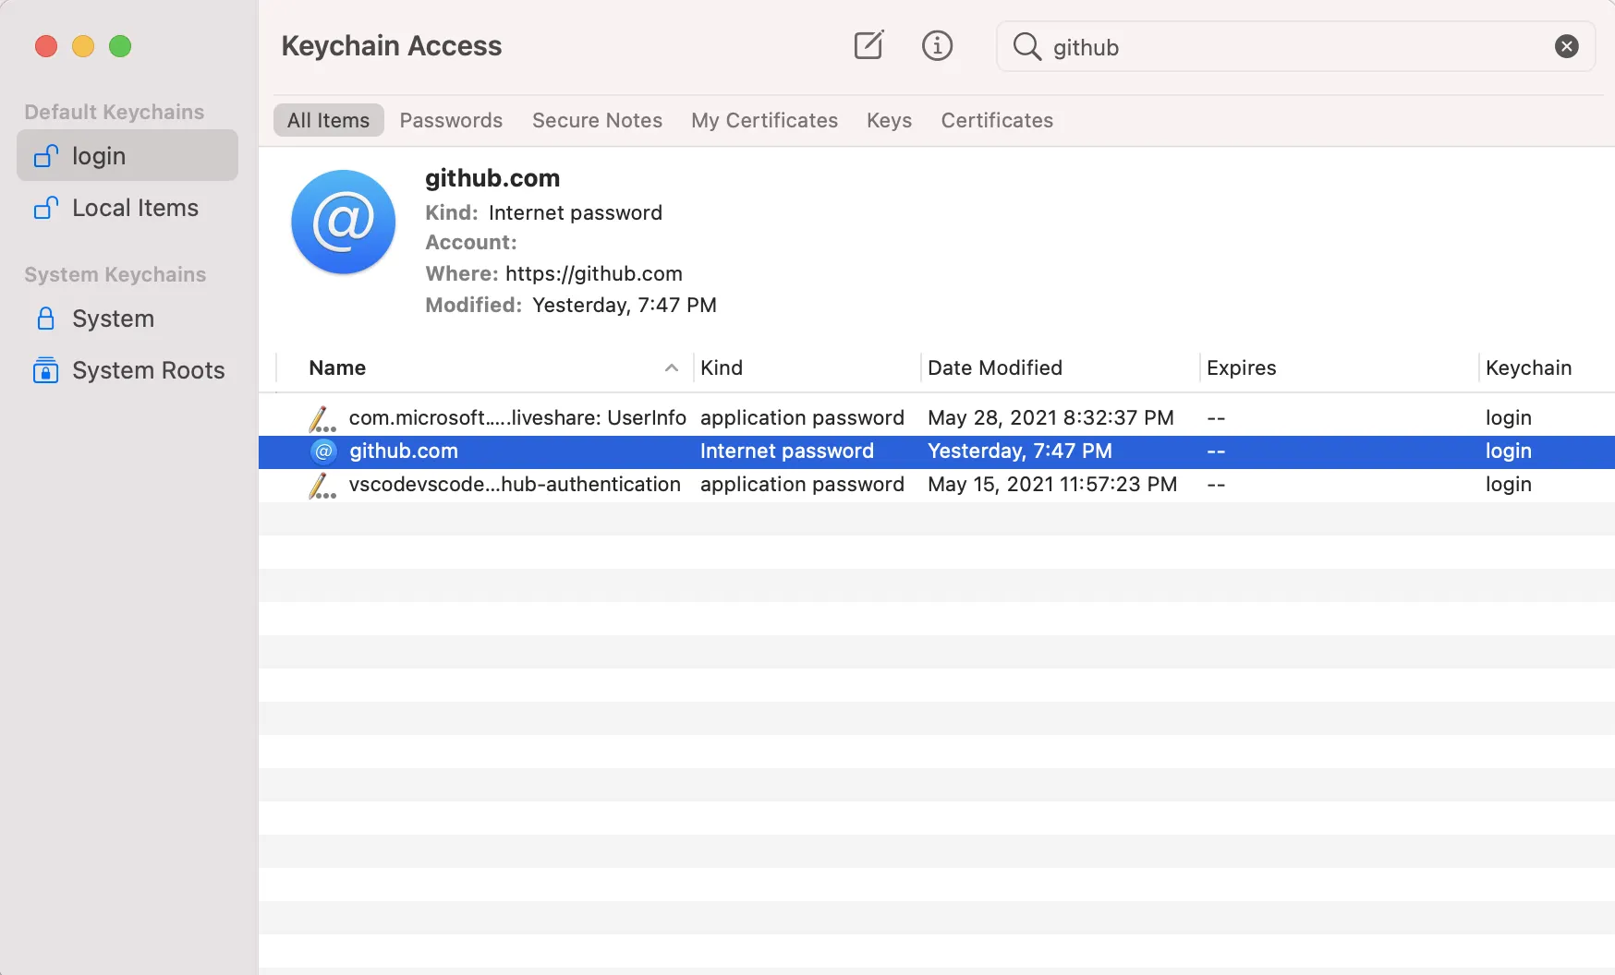
Task: Open the System Roots keychain
Action: pos(148,370)
